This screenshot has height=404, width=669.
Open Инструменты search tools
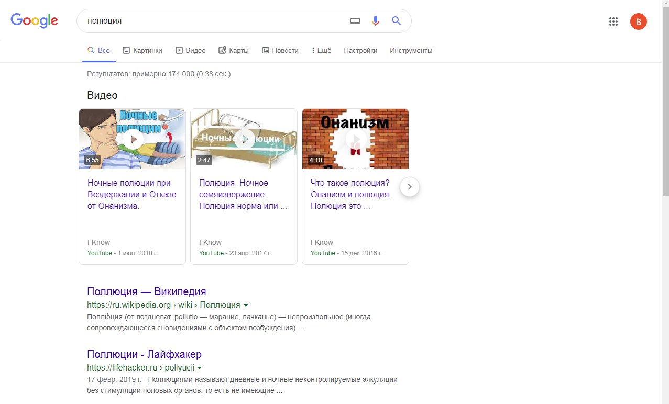(x=411, y=51)
